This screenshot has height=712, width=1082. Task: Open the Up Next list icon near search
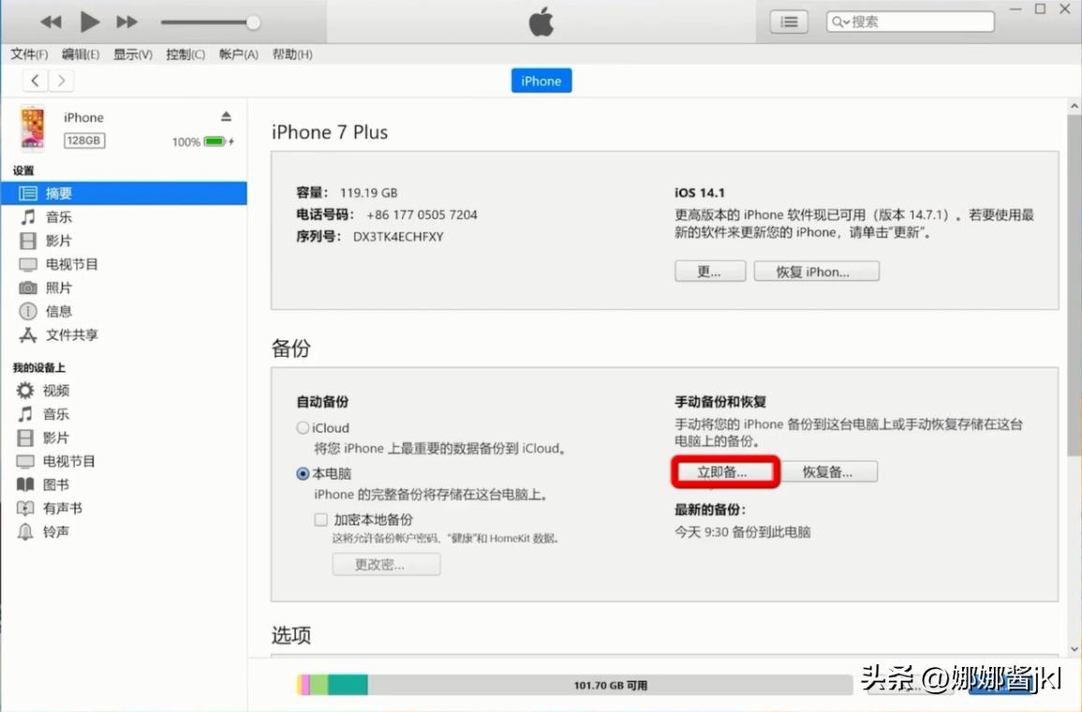pos(789,21)
